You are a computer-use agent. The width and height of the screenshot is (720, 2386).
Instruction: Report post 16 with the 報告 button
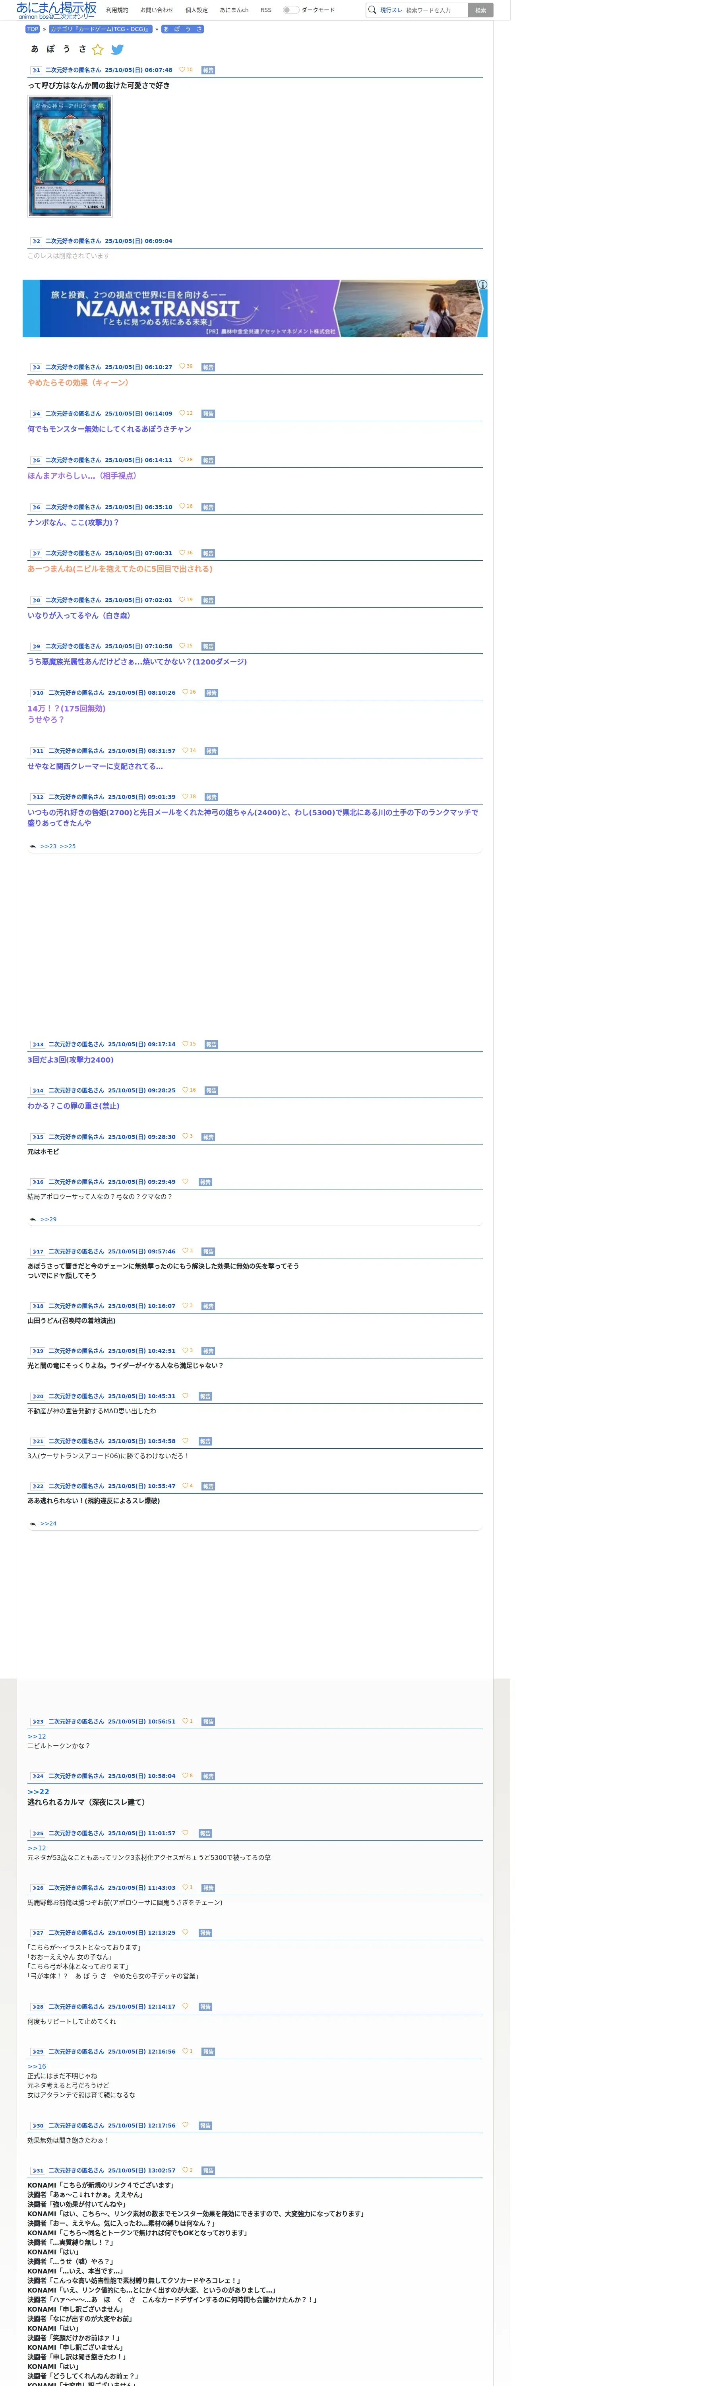coord(205,1183)
